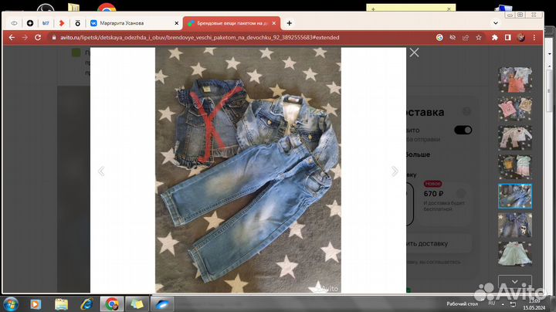Click the avito.ru address bar
The height and width of the screenshot is (312, 556).
click(x=232, y=37)
